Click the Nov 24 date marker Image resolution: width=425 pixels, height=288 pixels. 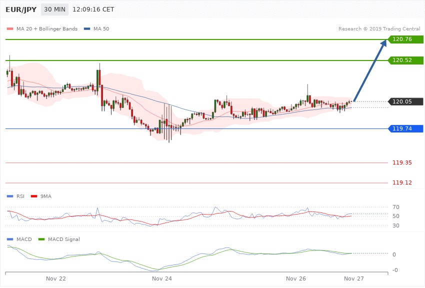pyautogui.click(x=161, y=278)
